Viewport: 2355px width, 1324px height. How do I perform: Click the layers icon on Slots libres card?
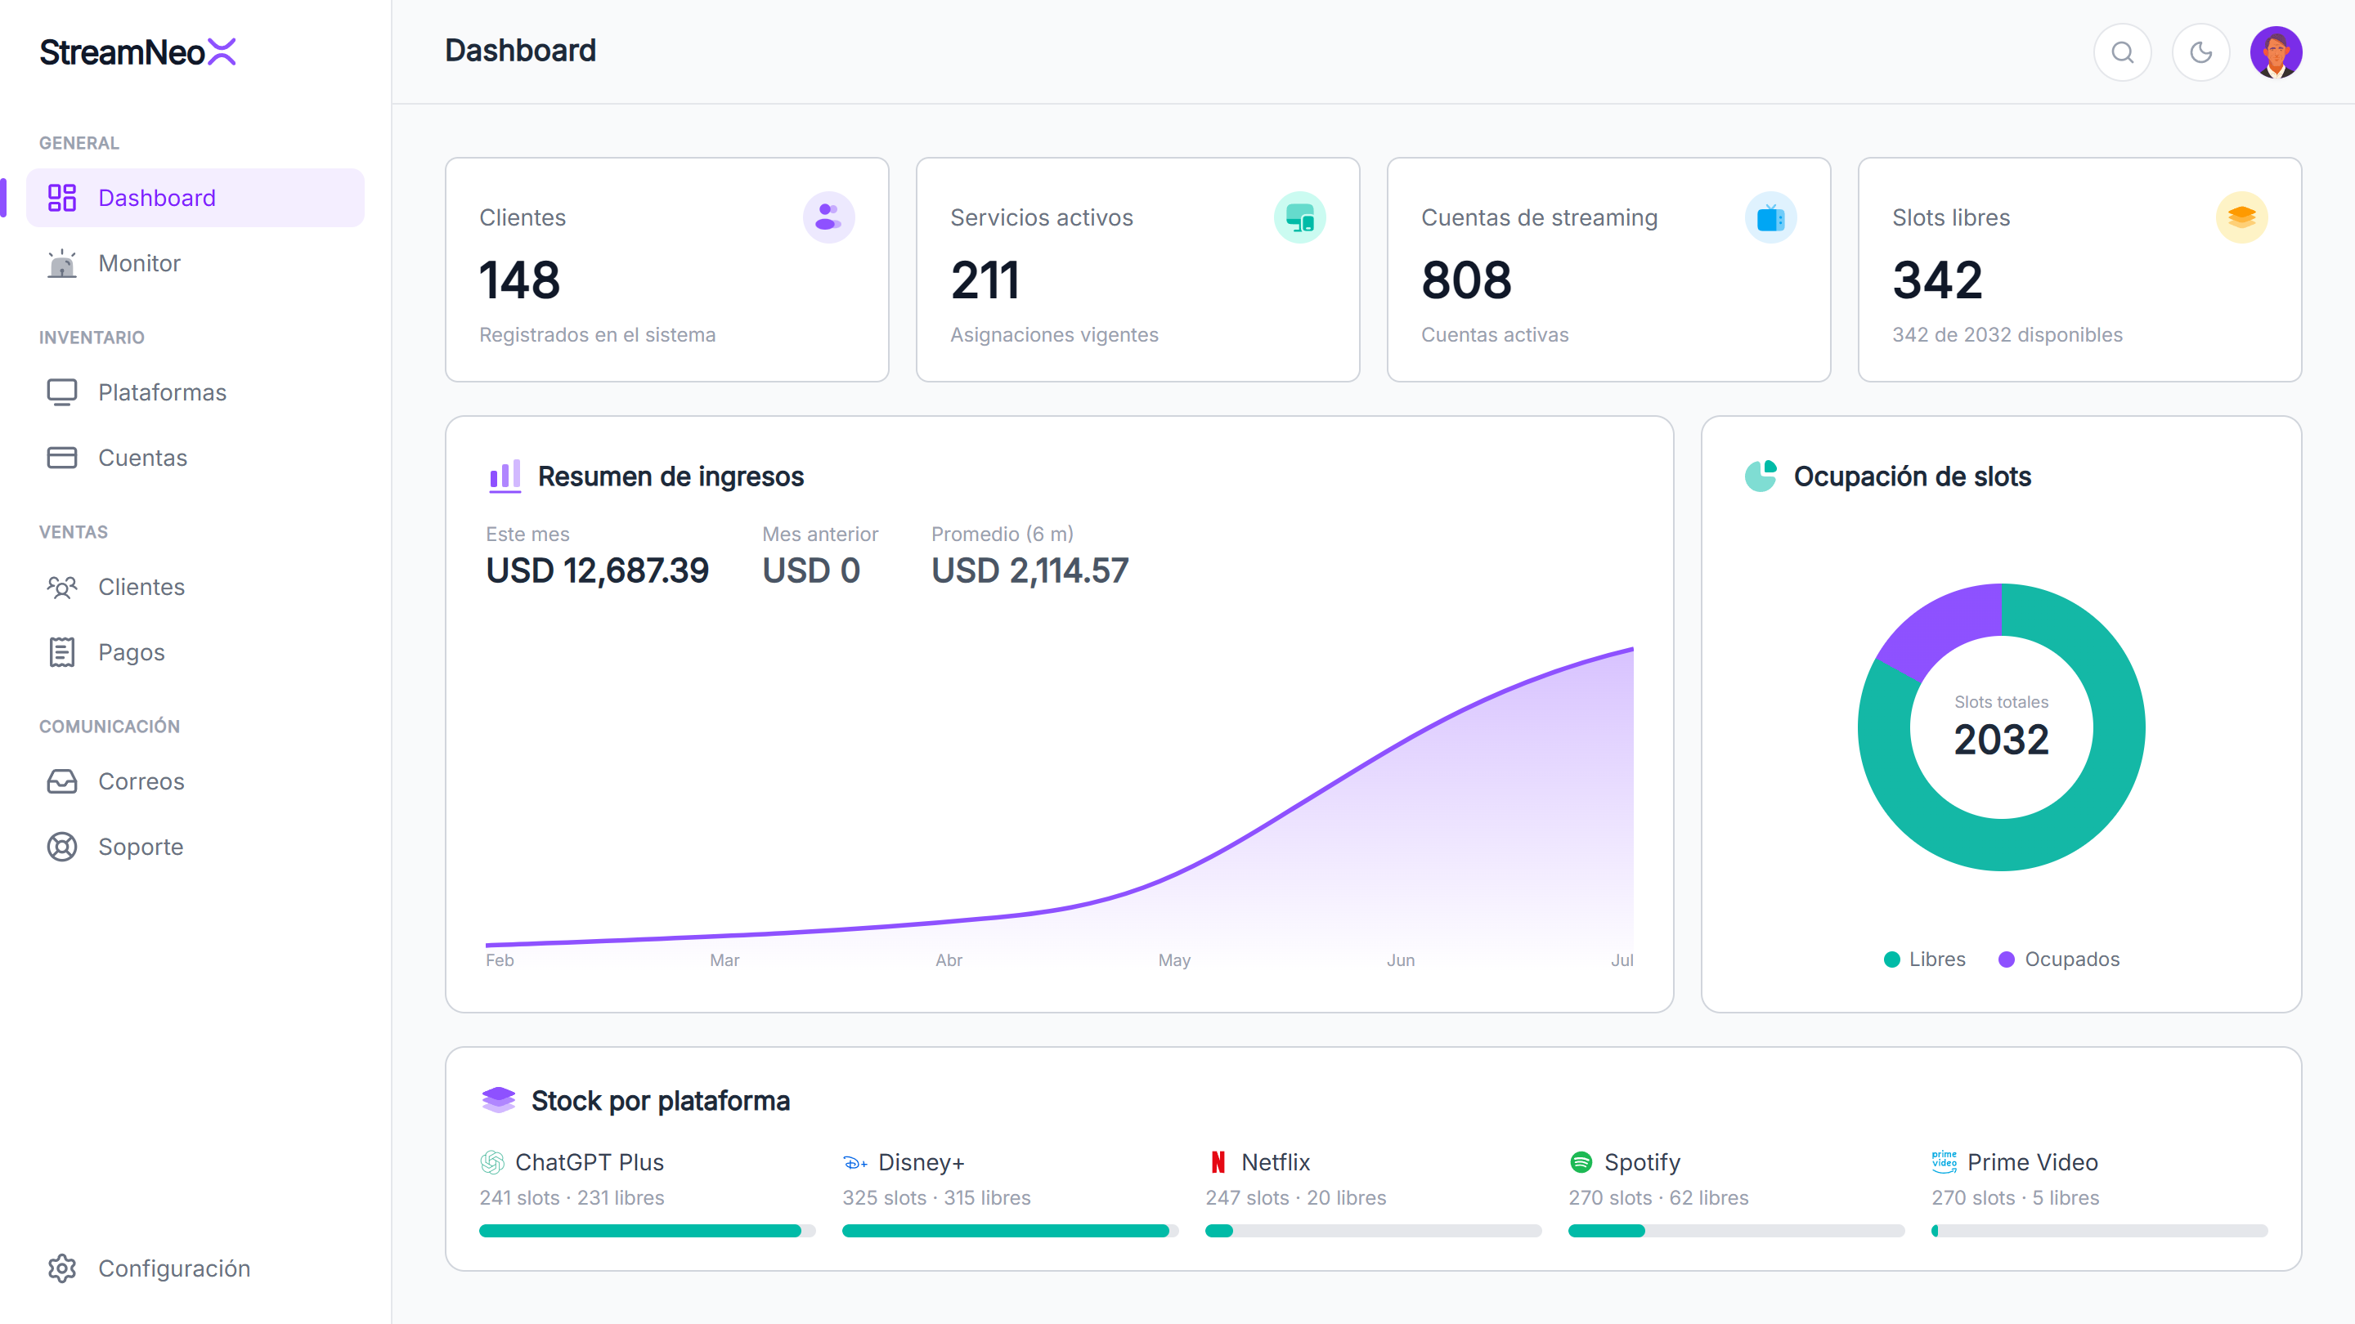[x=2241, y=217]
